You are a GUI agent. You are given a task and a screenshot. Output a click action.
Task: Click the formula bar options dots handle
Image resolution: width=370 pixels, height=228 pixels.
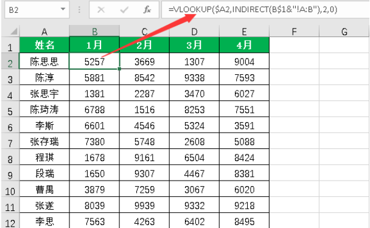(79, 10)
